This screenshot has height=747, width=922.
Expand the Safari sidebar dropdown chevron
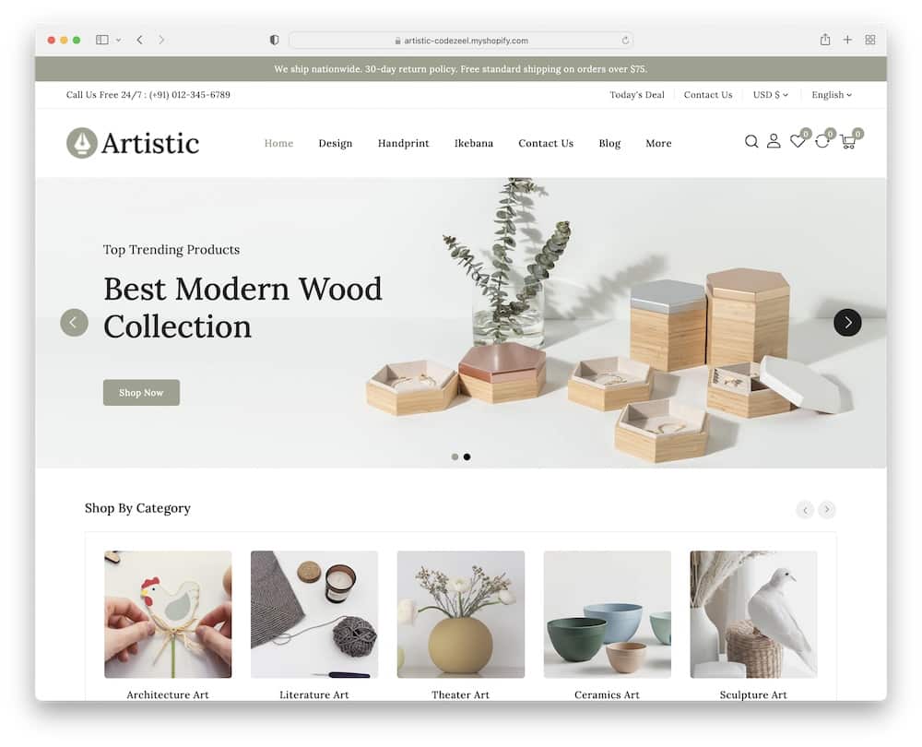118,40
